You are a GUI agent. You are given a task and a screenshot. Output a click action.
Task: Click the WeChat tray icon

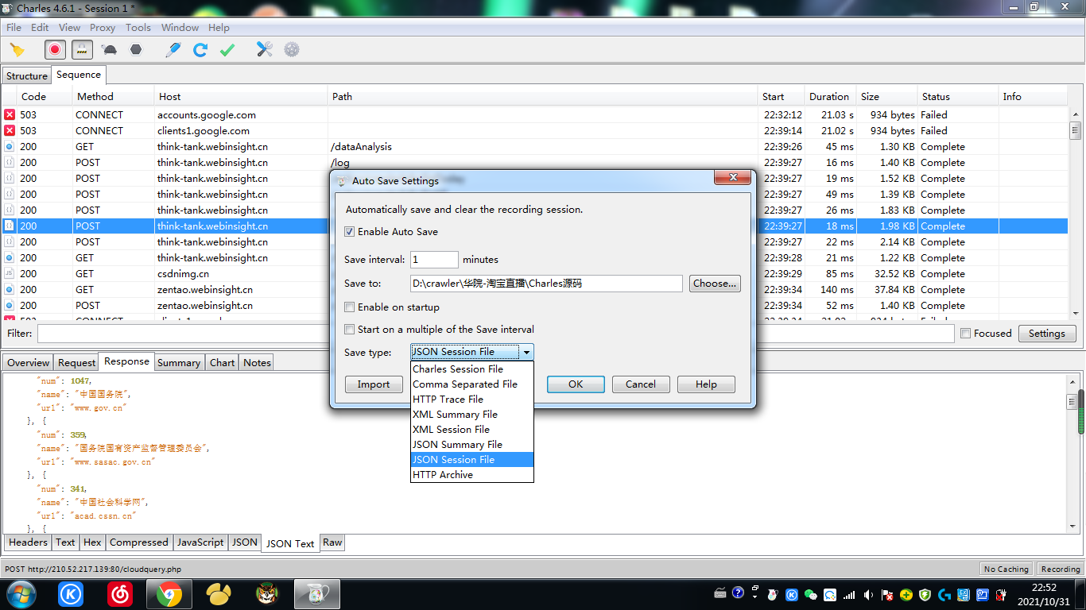(x=811, y=594)
